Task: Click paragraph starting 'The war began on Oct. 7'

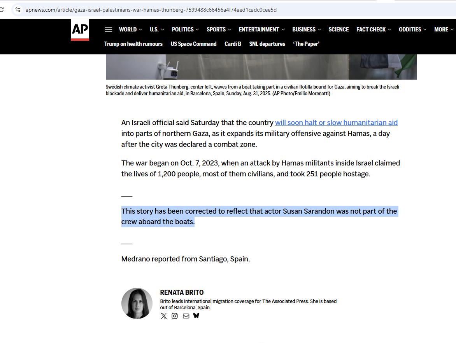Action: 261,169
